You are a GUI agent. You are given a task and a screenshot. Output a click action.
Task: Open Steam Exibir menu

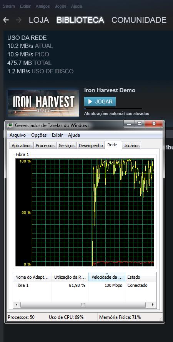(25, 6)
